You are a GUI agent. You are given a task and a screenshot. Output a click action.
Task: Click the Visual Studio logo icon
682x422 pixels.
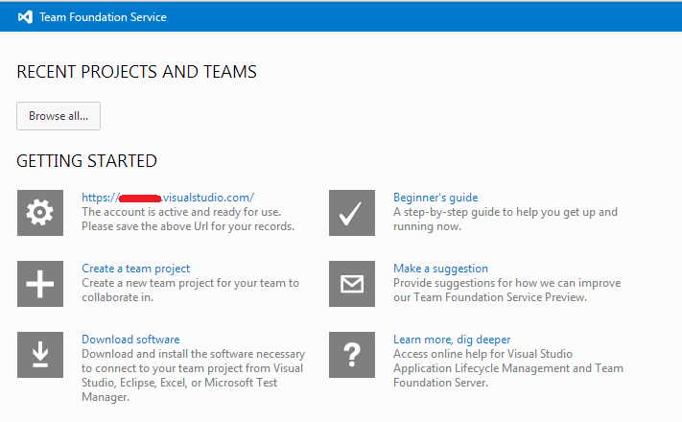25,17
